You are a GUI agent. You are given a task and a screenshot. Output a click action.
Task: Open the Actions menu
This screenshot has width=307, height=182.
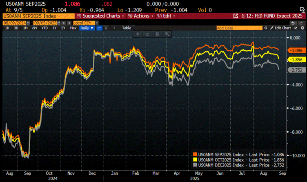140,16
